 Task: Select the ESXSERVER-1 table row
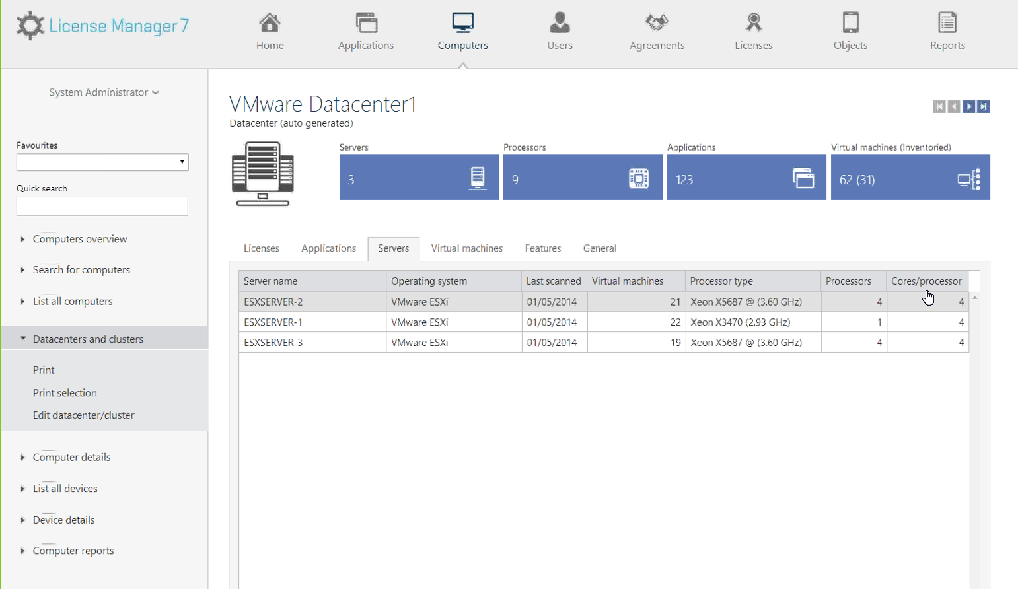(x=273, y=322)
